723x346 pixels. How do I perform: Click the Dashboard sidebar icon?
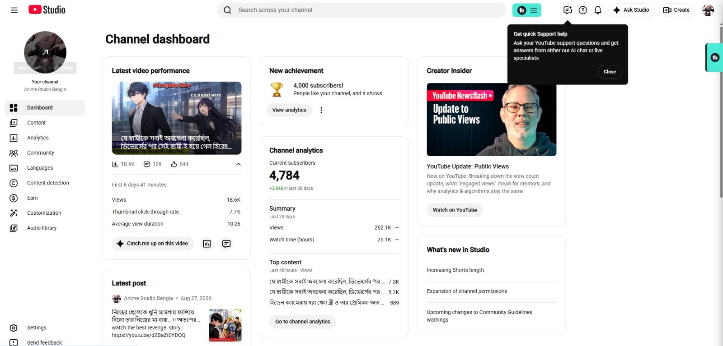[14, 108]
